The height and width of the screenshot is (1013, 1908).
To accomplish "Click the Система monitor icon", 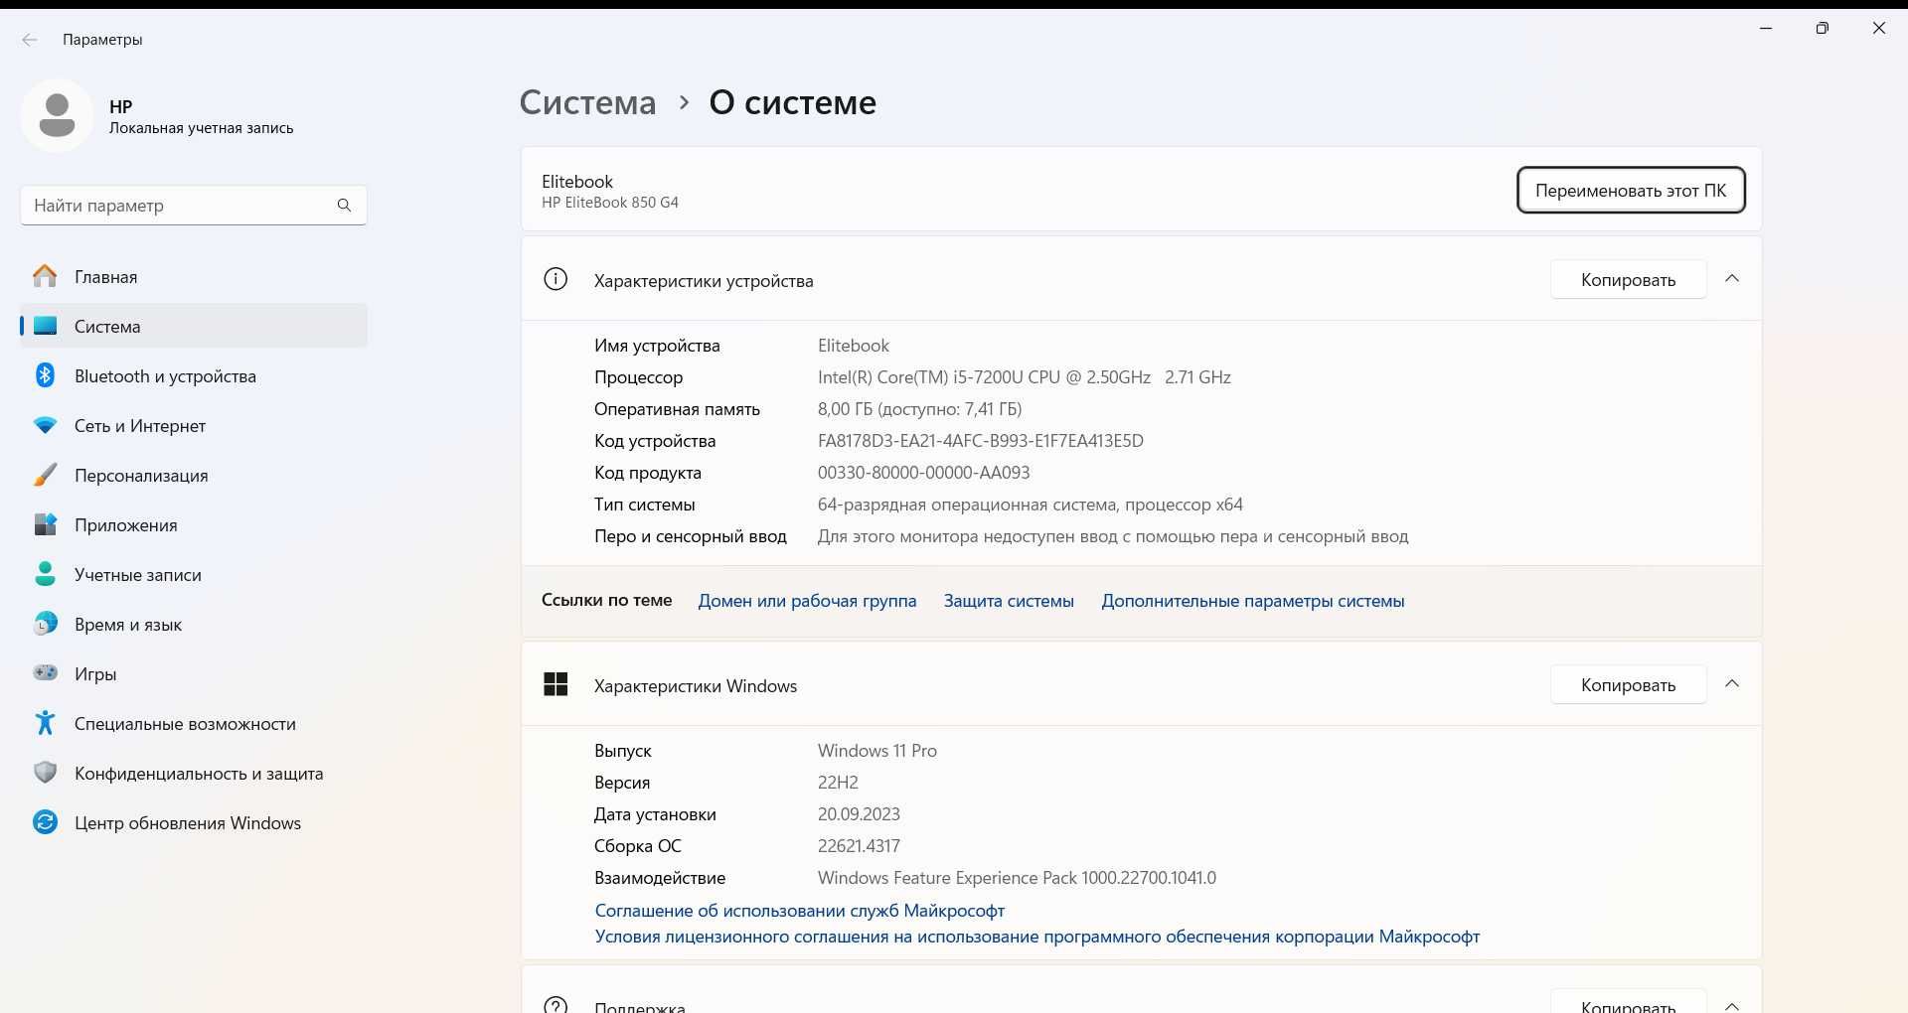I will (45, 326).
